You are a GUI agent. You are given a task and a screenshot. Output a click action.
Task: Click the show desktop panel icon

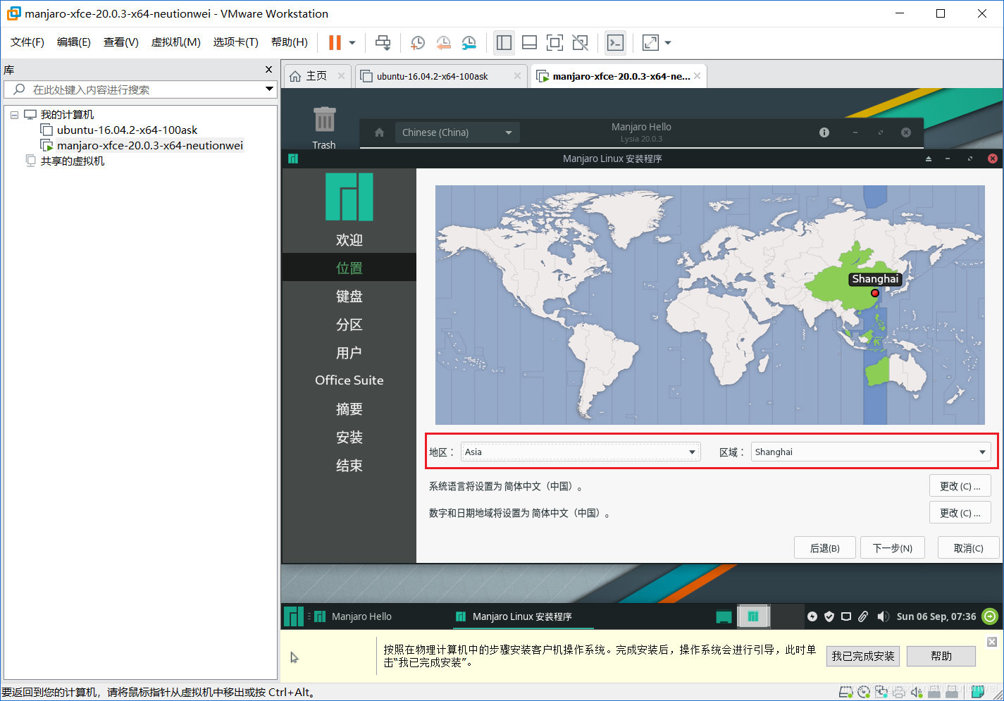724,616
